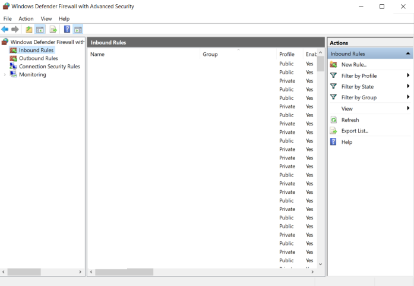Image resolution: width=414 pixels, height=286 pixels.
Task: Click the funnel icon for Filter by Profile
Action: click(333, 76)
